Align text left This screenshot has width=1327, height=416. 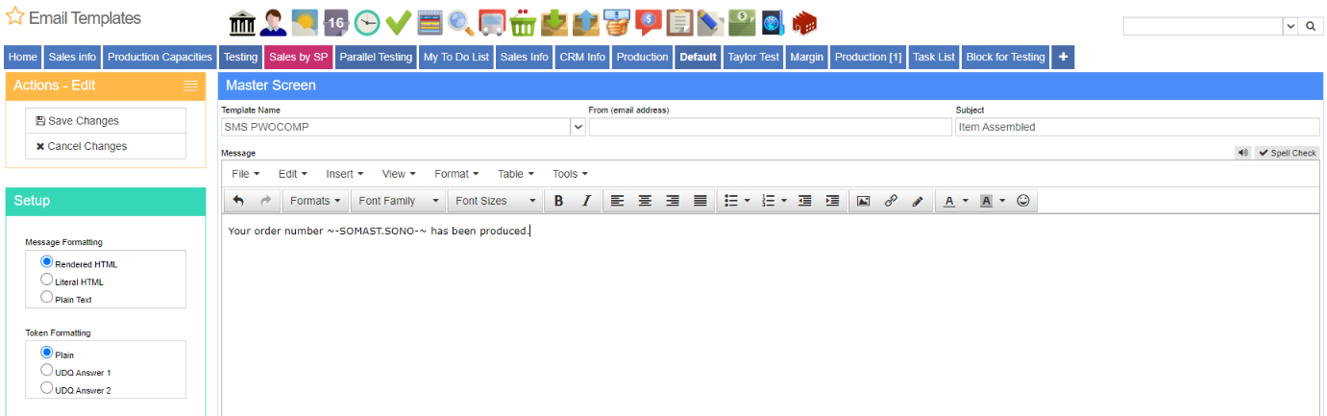[x=618, y=201]
